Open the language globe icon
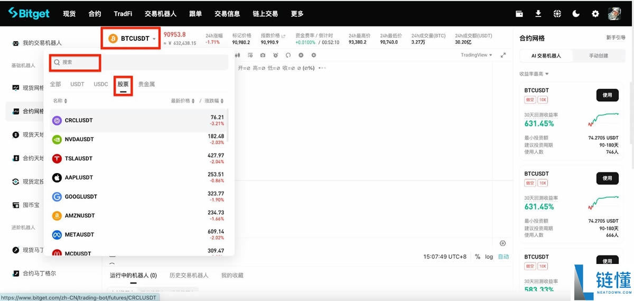Image resolution: width=634 pixels, height=301 pixels. click(557, 14)
